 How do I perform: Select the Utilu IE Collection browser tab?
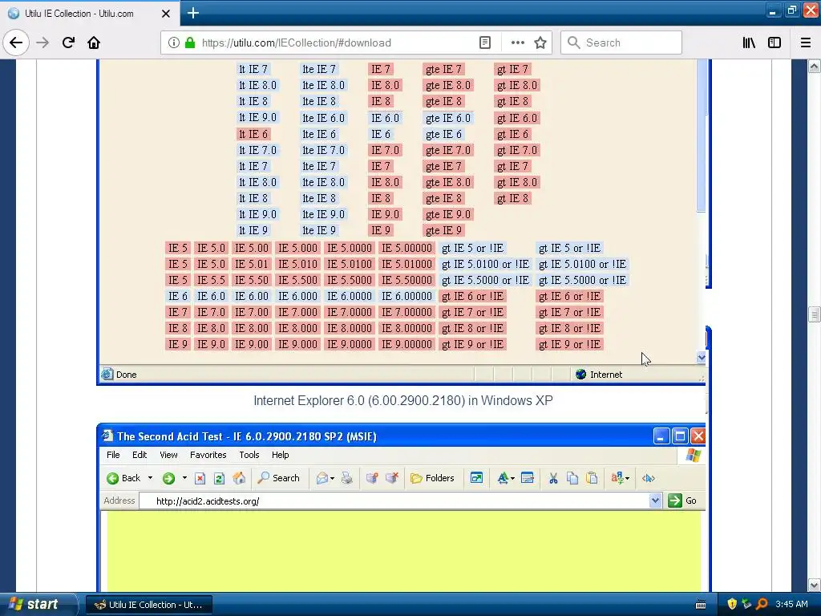click(90, 13)
